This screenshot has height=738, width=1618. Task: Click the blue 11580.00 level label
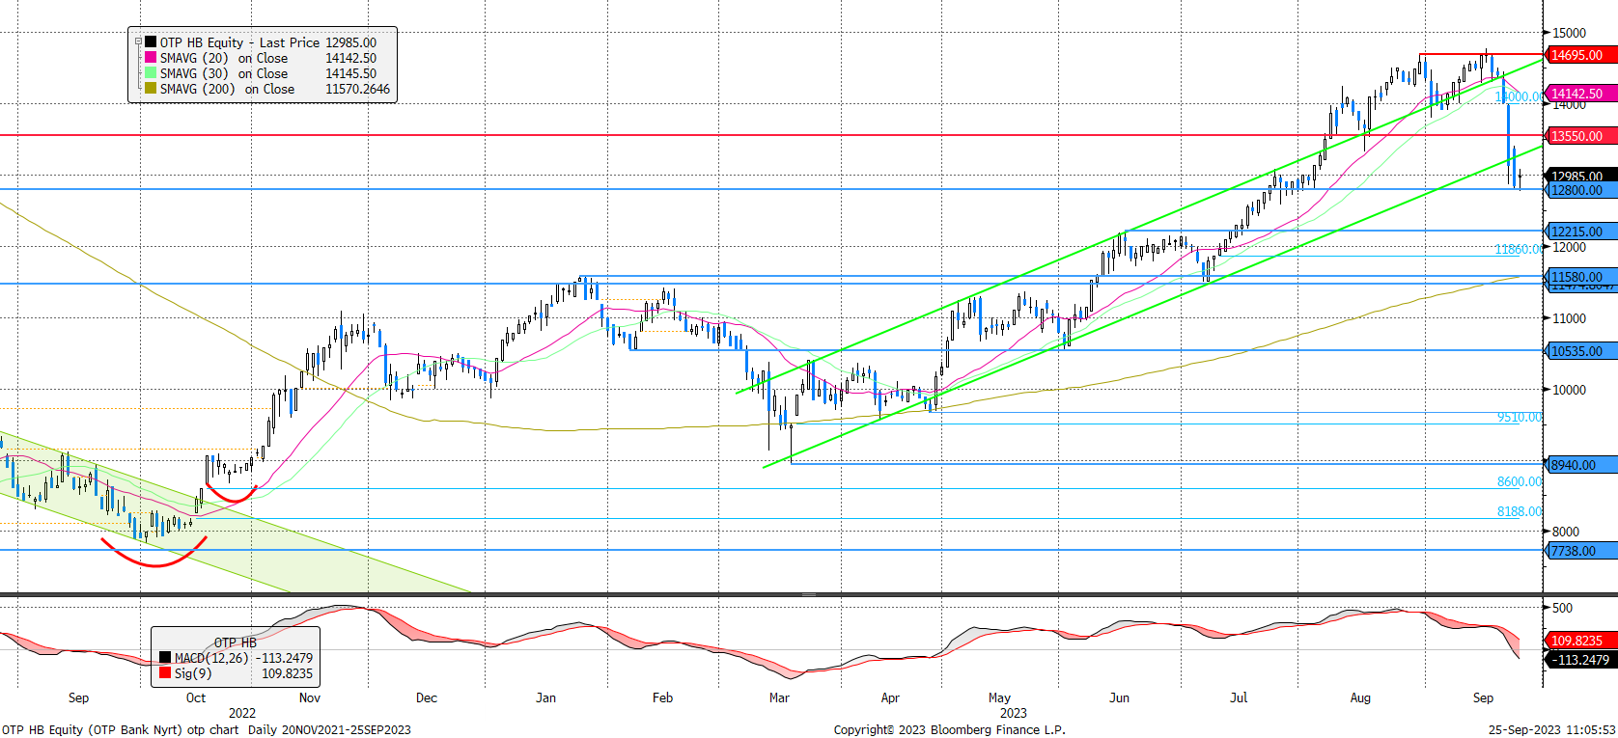point(1580,277)
